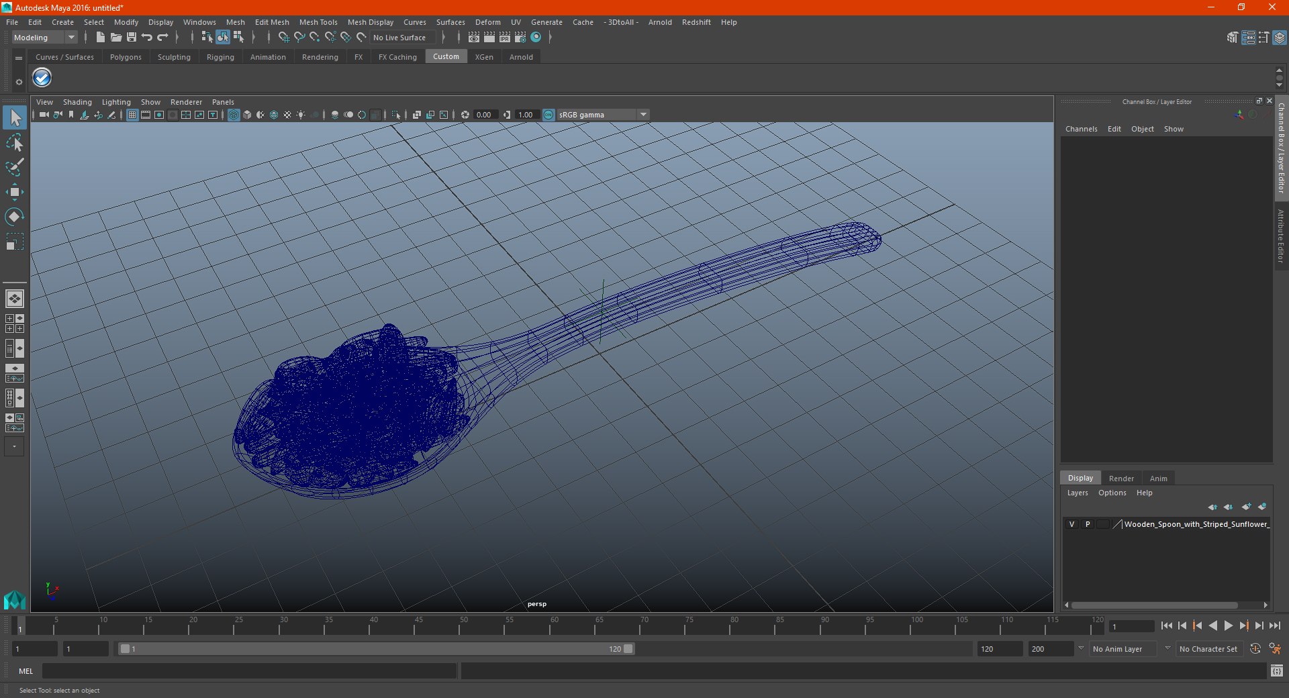Toggle the viewport grid display
Viewport: 1289px width, 698px height.
(132, 115)
